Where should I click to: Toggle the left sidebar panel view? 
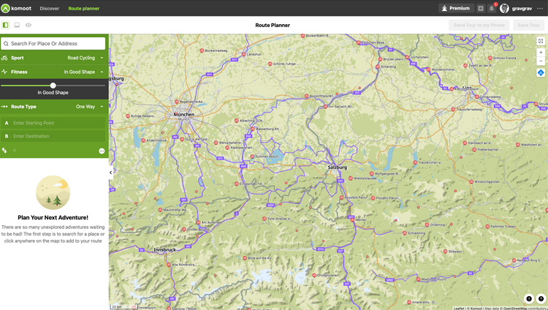coord(5,25)
